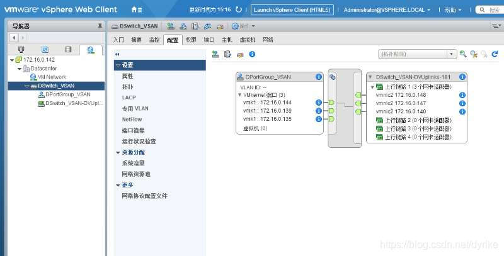504x256 pixels.
Task: Select VM Network in navigator tree
Action: [x=52, y=77]
